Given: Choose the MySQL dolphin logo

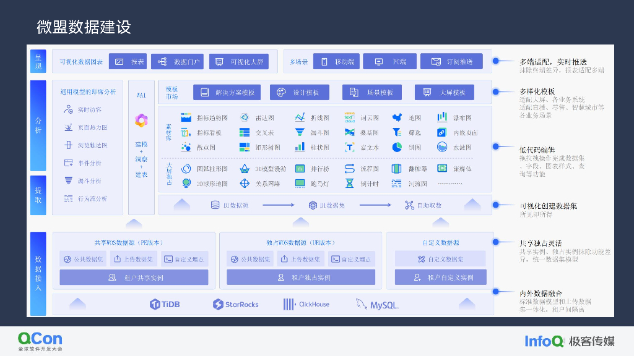Looking at the screenshot, I should 377,304.
